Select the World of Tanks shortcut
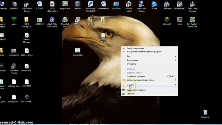The image size is (222, 125). pyautogui.click(x=14, y=69)
